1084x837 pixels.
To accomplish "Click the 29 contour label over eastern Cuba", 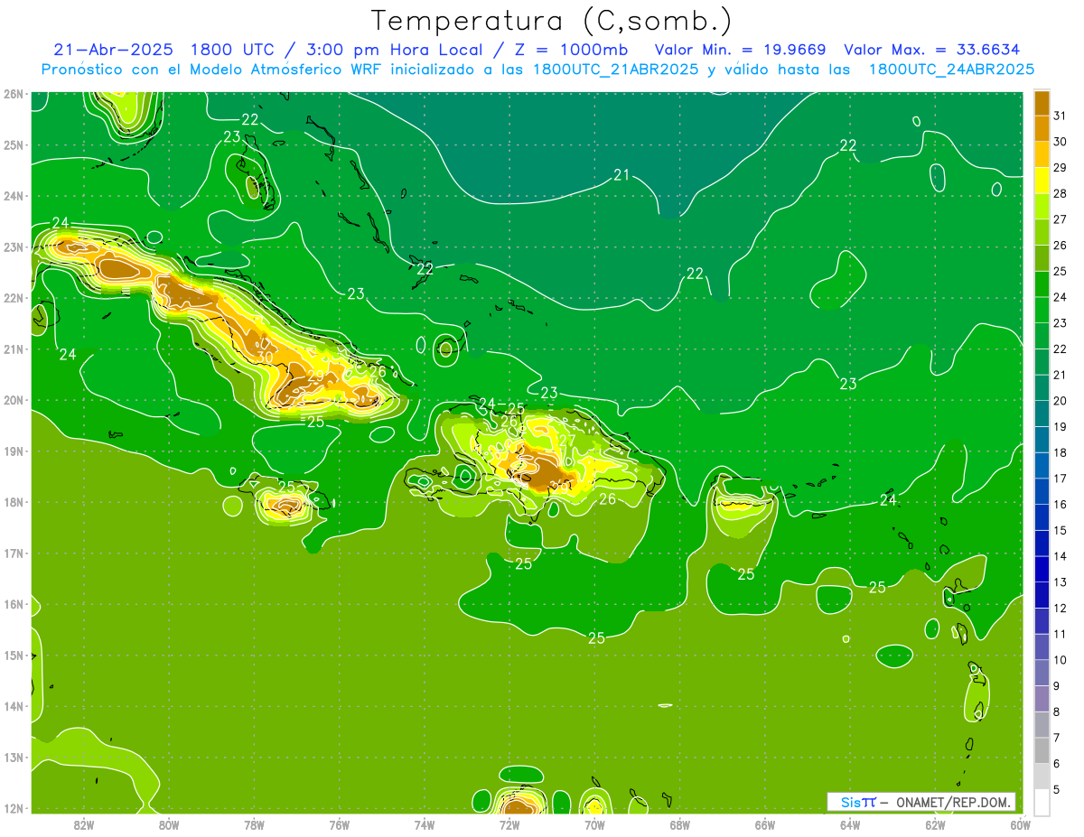I will click(x=315, y=376).
